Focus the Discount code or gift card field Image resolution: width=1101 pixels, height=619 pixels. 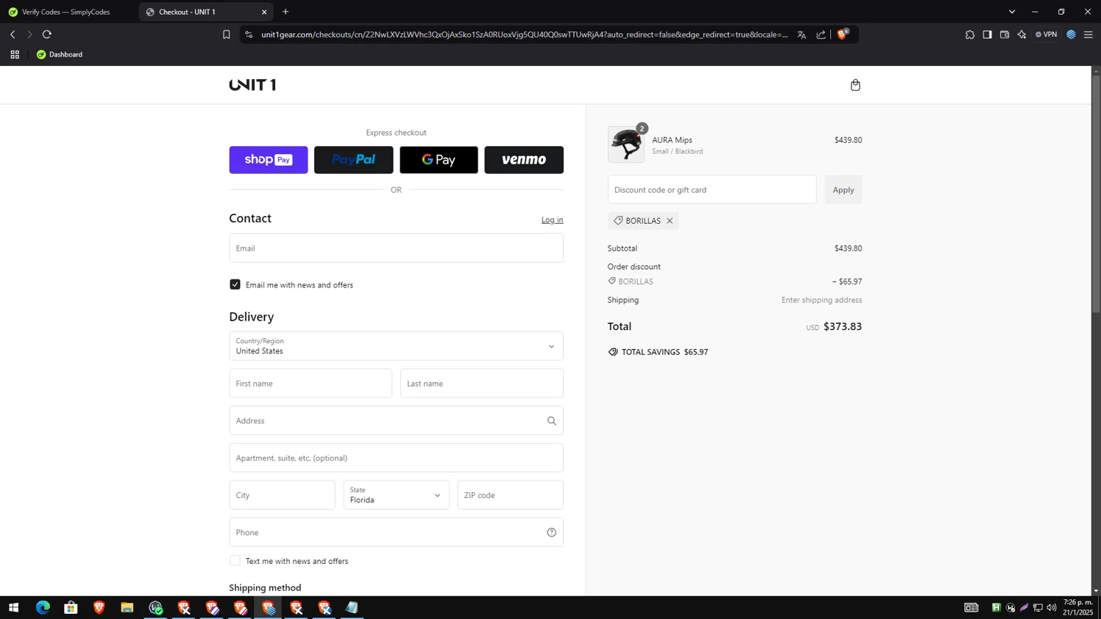coord(712,190)
